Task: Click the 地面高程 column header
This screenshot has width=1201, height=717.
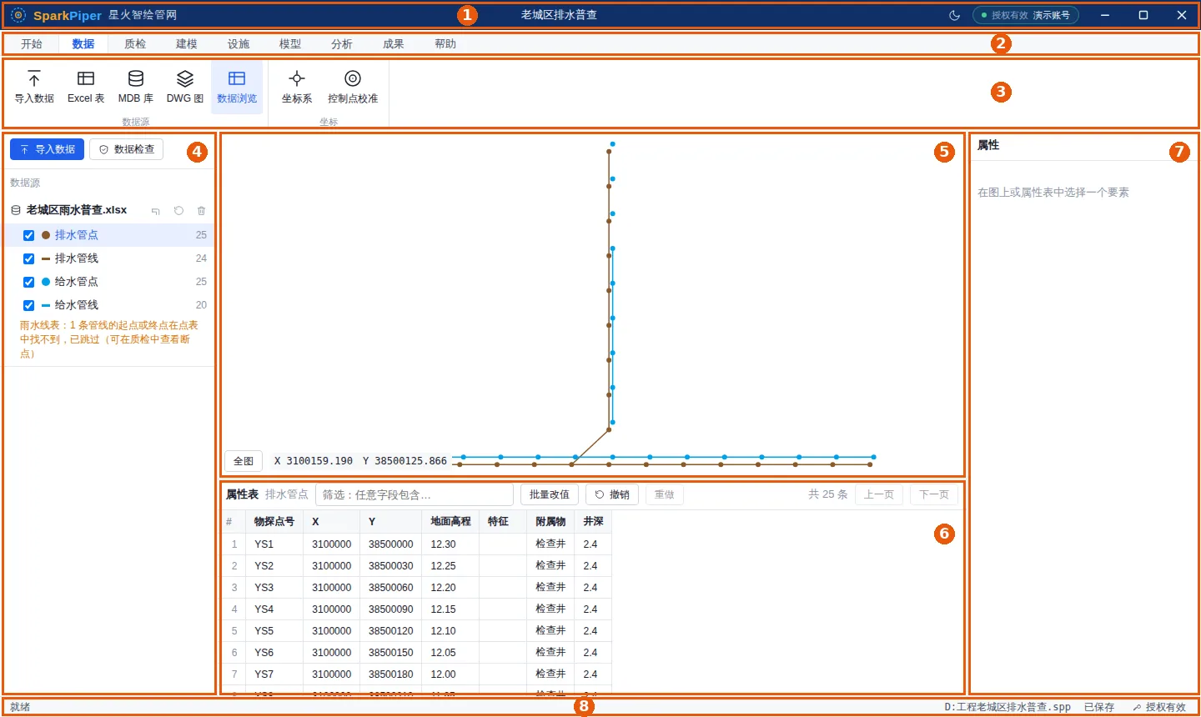Action: (x=450, y=521)
